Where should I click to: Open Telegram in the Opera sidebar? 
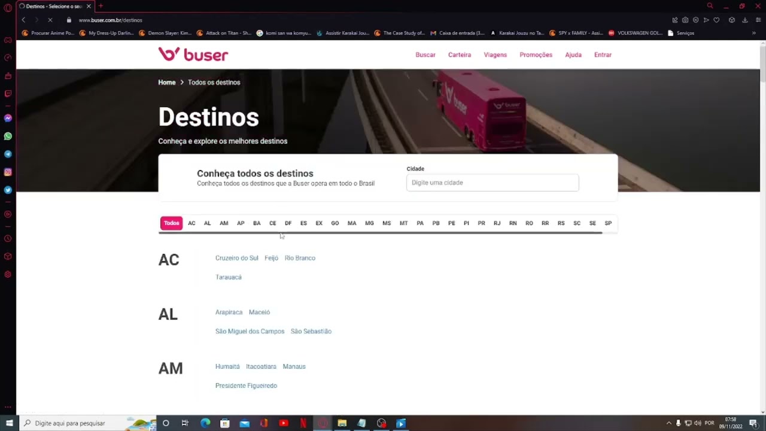8,154
